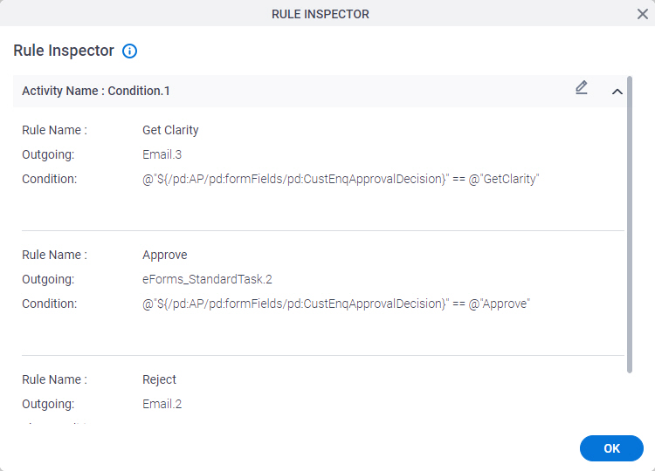Click the Rule Inspector heading text
Screen dimensions: 655x471
[x=64, y=51]
